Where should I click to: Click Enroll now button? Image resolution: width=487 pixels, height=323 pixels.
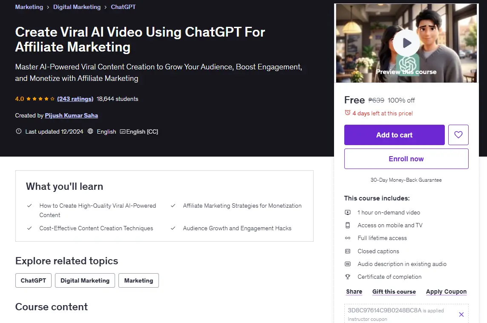pos(406,159)
